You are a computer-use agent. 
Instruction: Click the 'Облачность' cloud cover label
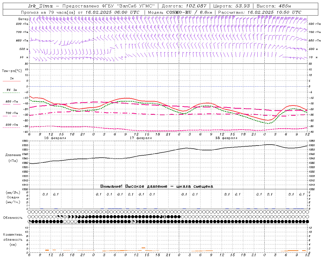pos(13,218)
